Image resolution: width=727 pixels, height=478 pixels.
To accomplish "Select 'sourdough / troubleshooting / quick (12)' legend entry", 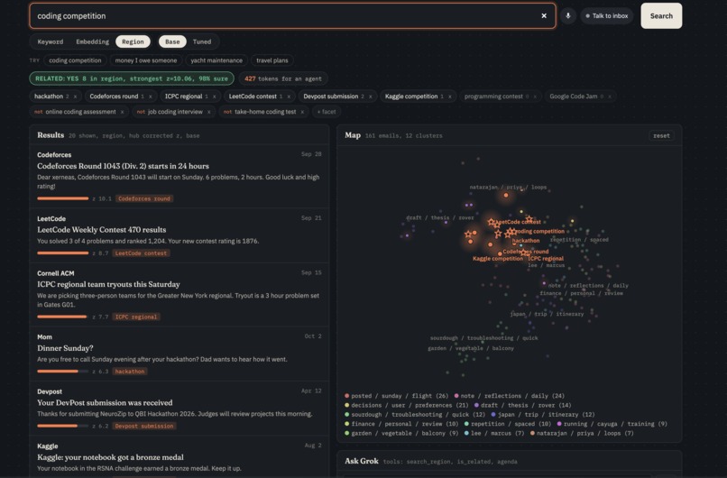I will 415,415.
